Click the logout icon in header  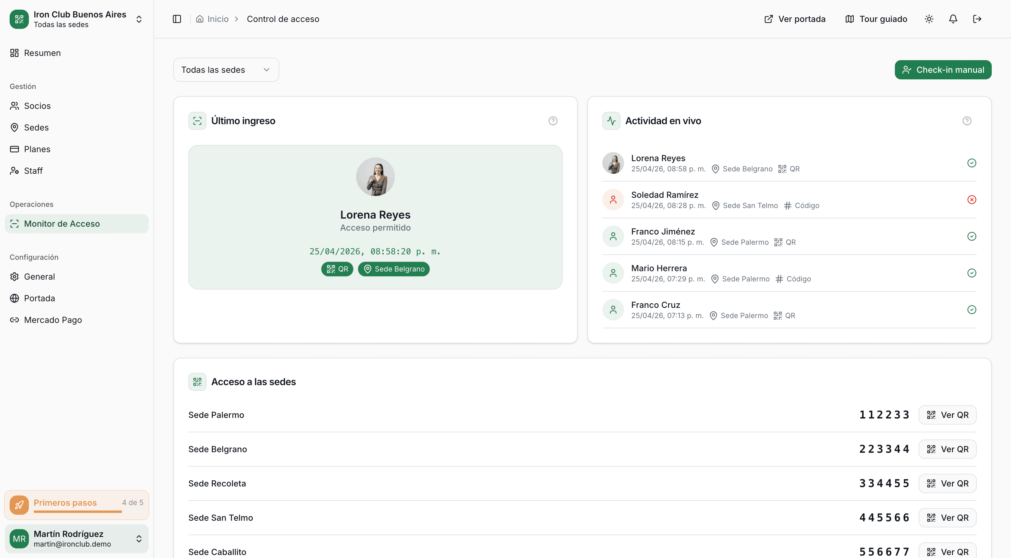tap(977, 19)
